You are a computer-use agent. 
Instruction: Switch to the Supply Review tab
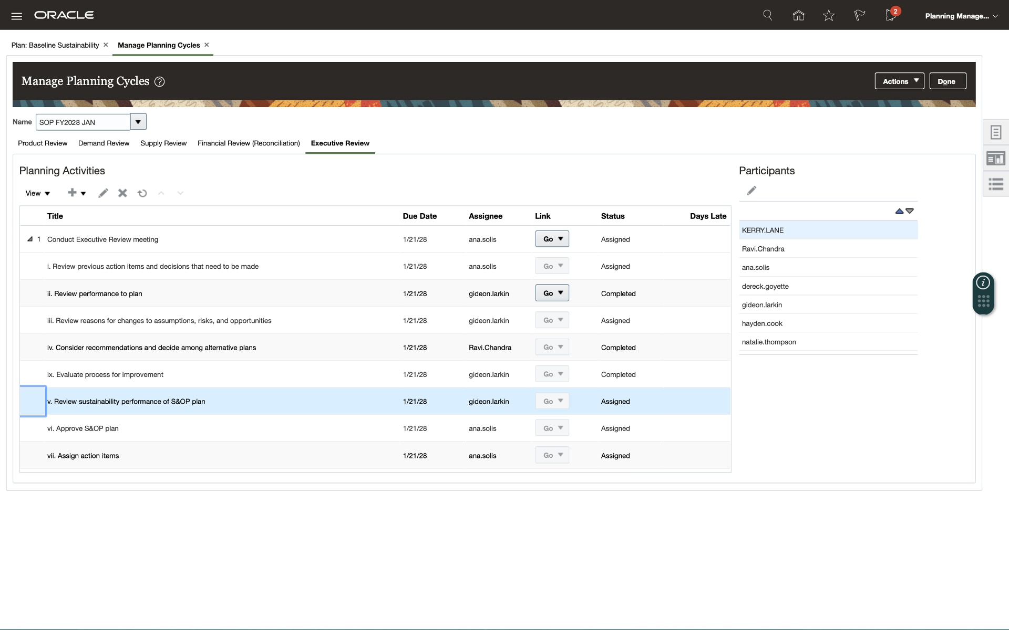click(163, 143)
